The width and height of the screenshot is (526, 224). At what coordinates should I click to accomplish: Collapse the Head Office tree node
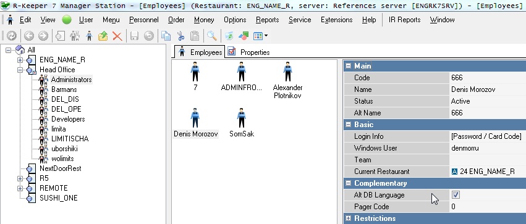point(20,70)
